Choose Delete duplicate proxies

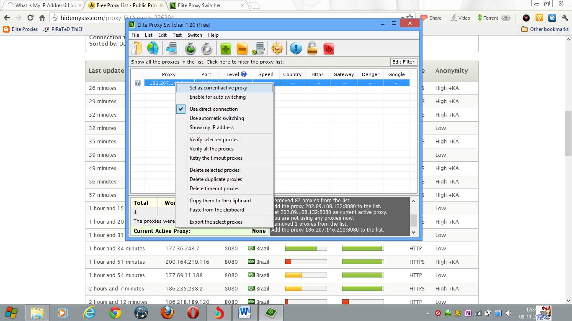click(x=224, y=179)
